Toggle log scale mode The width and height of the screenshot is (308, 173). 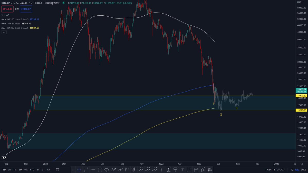click(296, 169)
